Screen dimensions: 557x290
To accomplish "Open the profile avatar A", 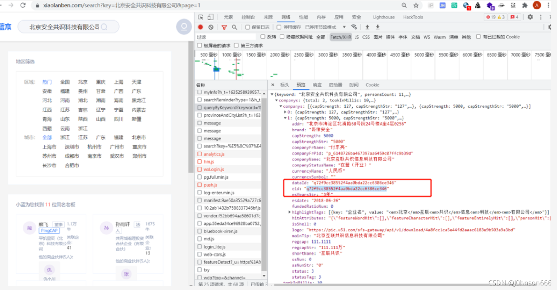I will (x=537, y=5).
